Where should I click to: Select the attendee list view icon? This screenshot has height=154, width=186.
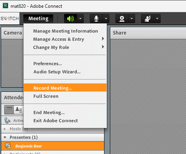[x=9, y=110]
